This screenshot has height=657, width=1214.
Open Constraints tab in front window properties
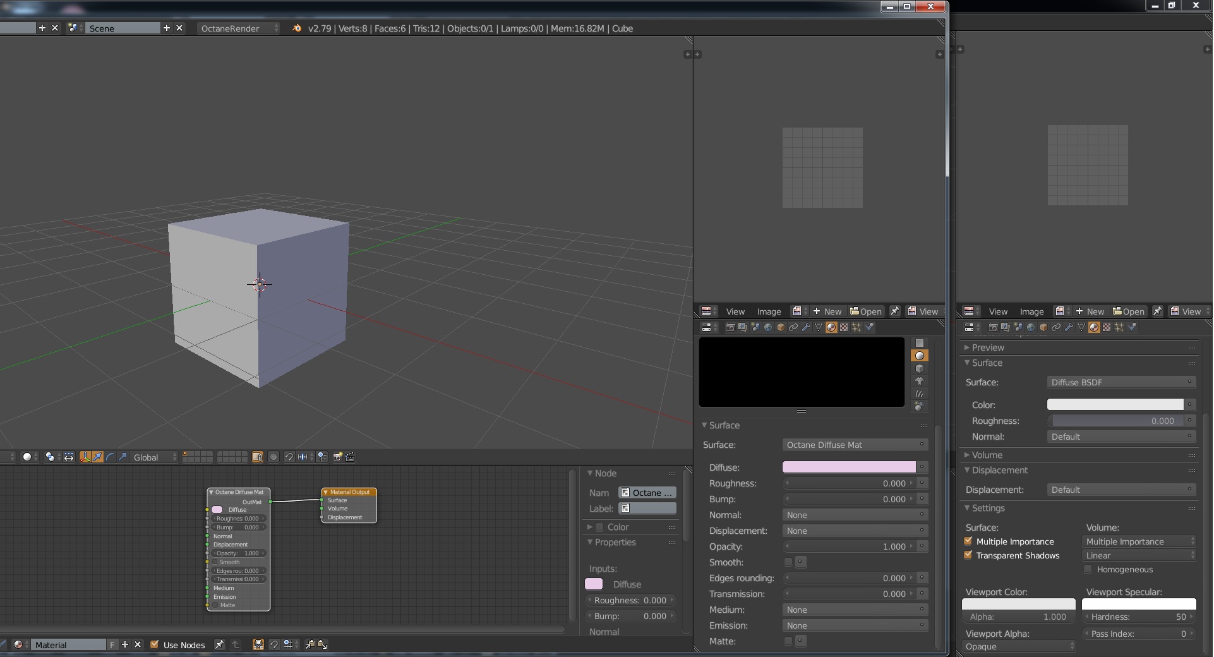tap(793, 327)
